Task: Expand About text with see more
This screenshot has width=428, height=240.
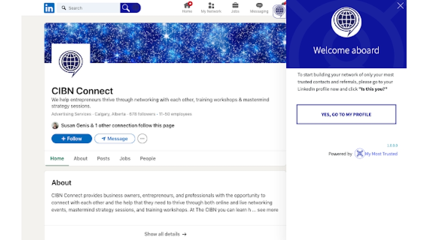Action: point(268,210)
